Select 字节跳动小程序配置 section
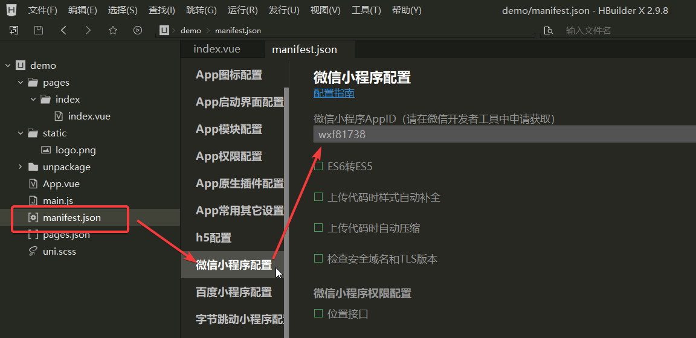The width and height of the screenshot is (696, 338). coord(233,319)
